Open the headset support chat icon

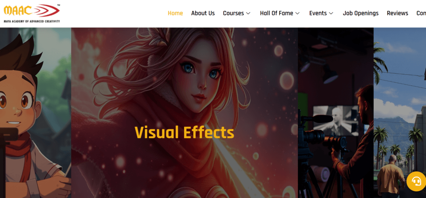[x=416, y=181]
